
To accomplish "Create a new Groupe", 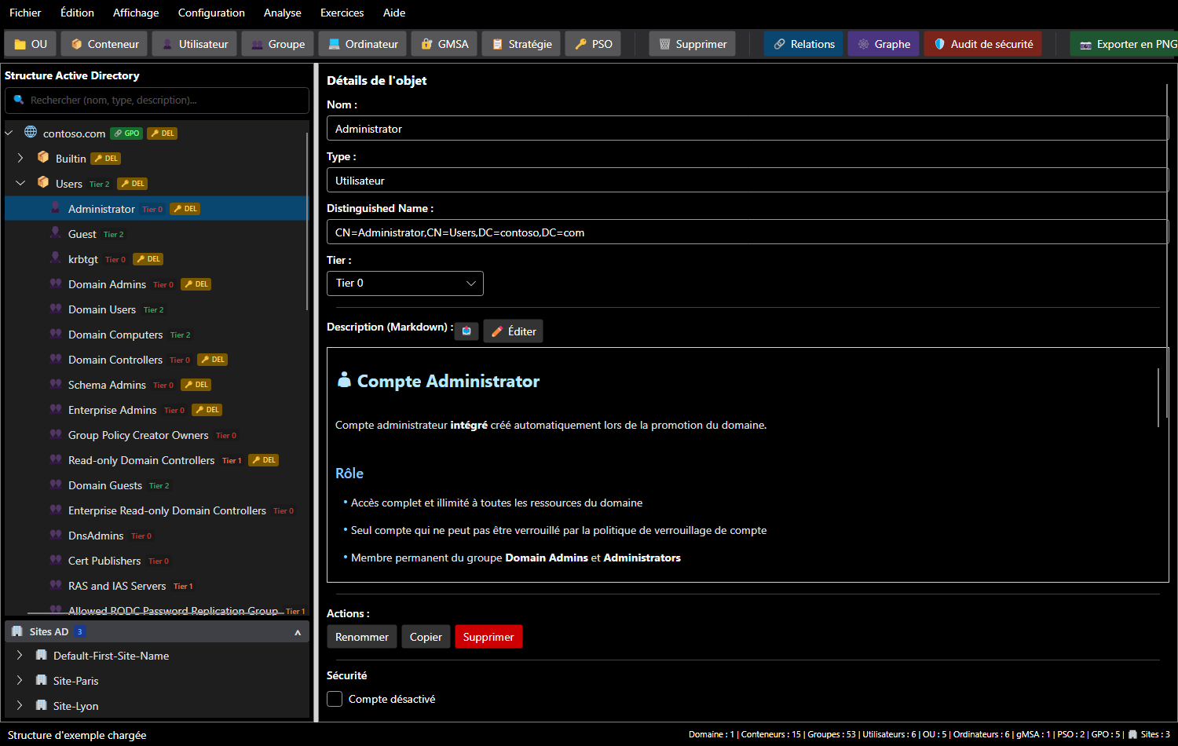I will 278,44.
